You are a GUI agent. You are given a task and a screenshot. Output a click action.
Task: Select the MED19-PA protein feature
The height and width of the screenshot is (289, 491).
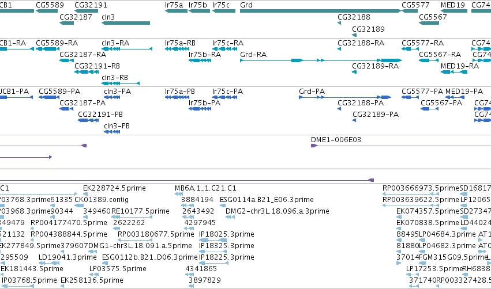coord(455,97)
